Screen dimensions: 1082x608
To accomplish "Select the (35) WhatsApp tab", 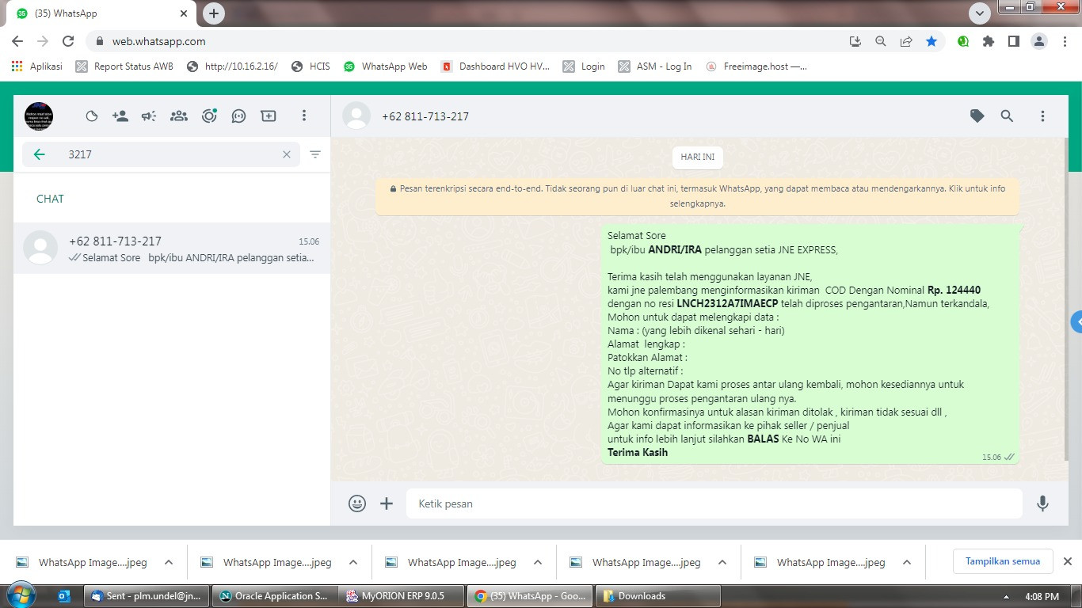I will pos(101,13).
